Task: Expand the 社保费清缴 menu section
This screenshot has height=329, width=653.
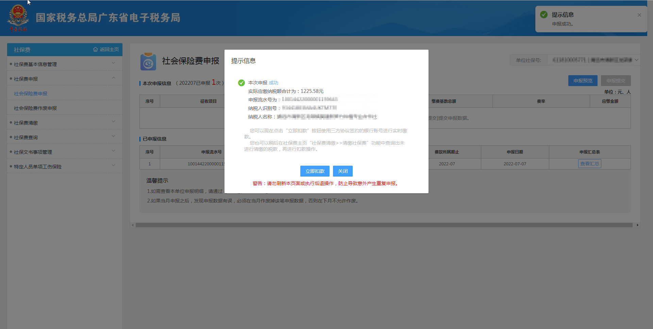Action: pyautogui.click(x=113, y=122)
